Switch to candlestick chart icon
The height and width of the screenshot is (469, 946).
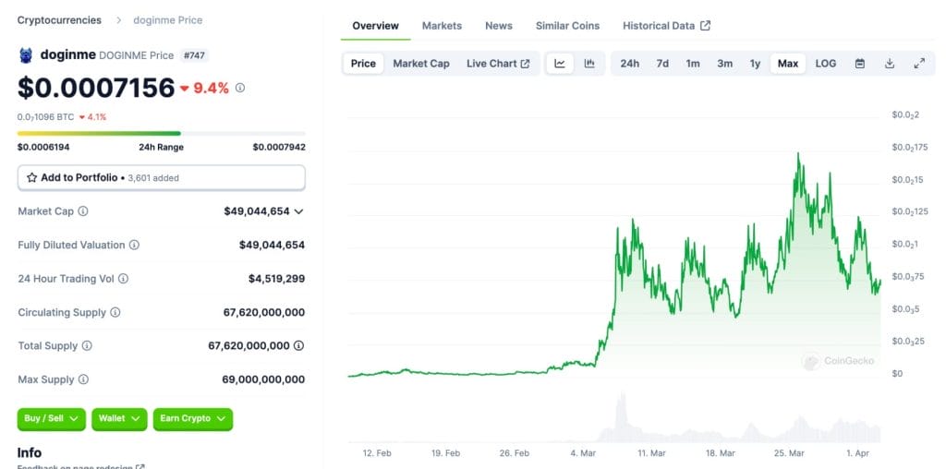(x=589, y=64)
